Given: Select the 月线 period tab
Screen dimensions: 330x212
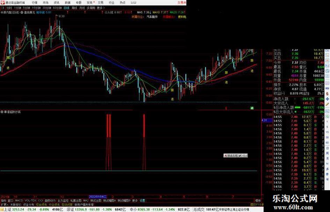Looking at the screenshot, I should pyautogui.click(x=82, y=8).
